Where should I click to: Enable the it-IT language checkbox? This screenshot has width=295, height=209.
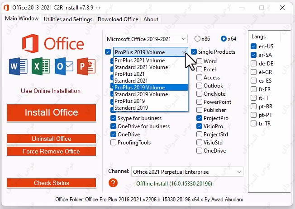(254, 98)
